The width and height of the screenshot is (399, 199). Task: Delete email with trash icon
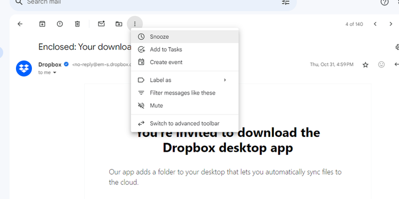(77, 23)
